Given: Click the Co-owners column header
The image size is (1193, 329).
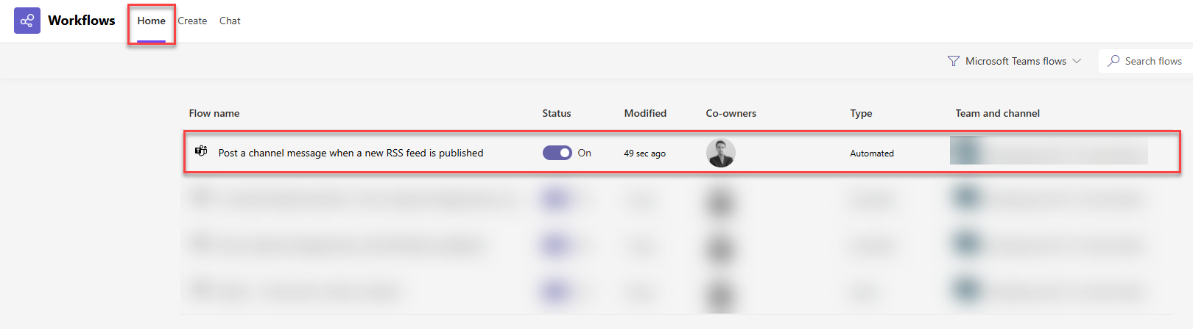Looking at the screenshot, I should coord(731,113).
